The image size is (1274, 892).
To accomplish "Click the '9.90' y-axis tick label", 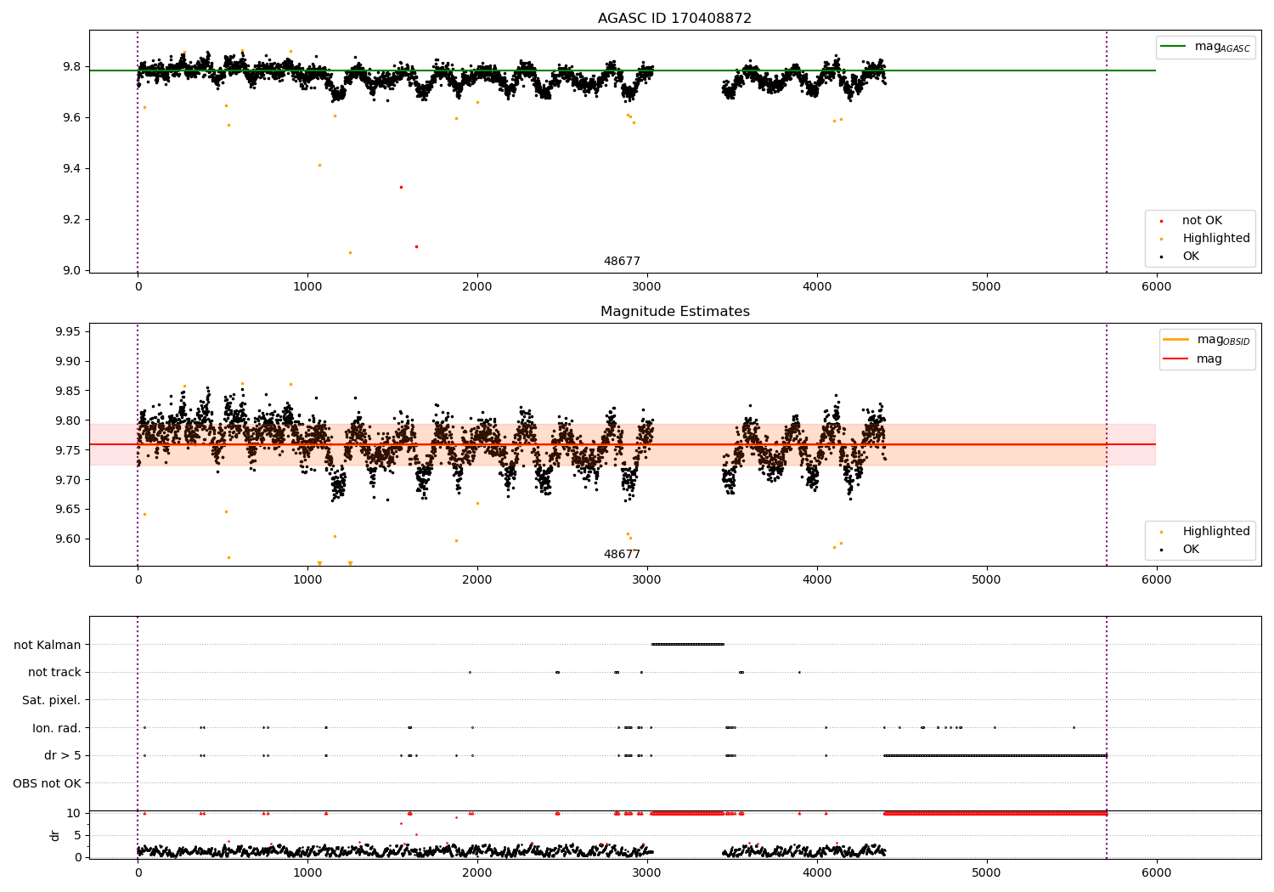I will [68, 361].
